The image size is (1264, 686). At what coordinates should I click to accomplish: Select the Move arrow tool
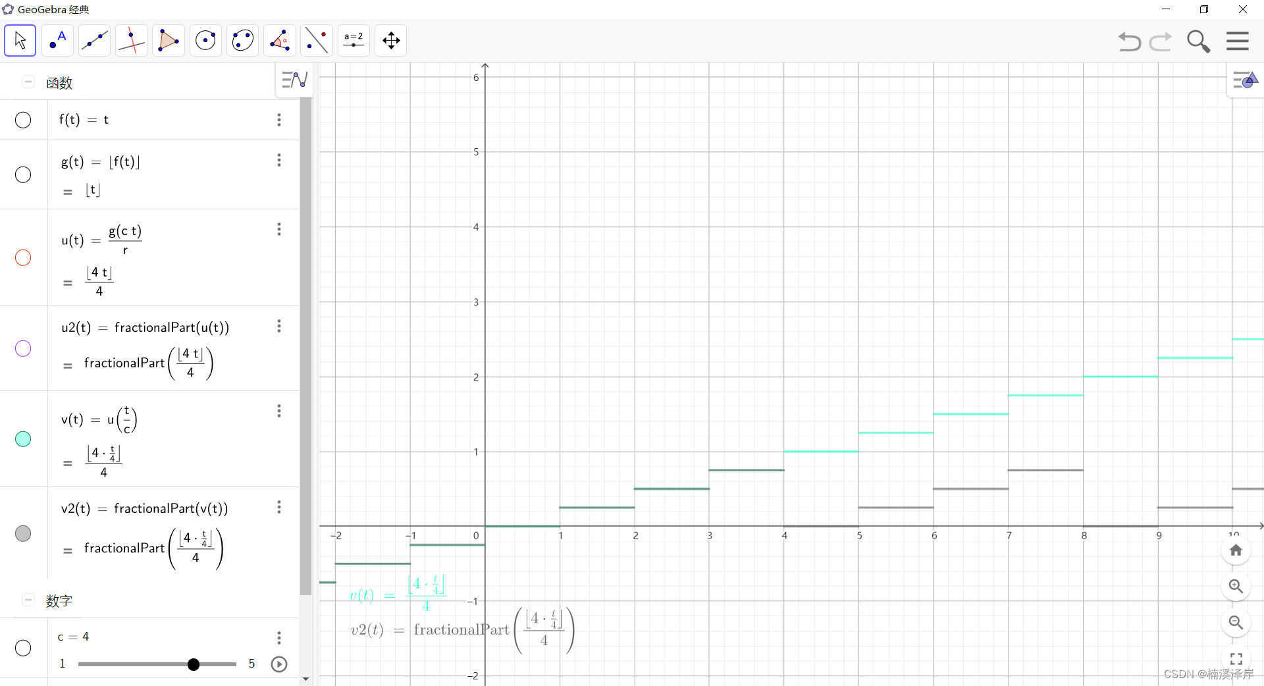20,41
